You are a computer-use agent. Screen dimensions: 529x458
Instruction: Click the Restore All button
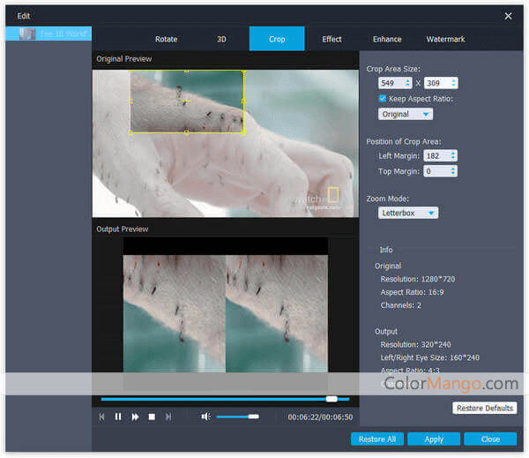click(377, 439)
